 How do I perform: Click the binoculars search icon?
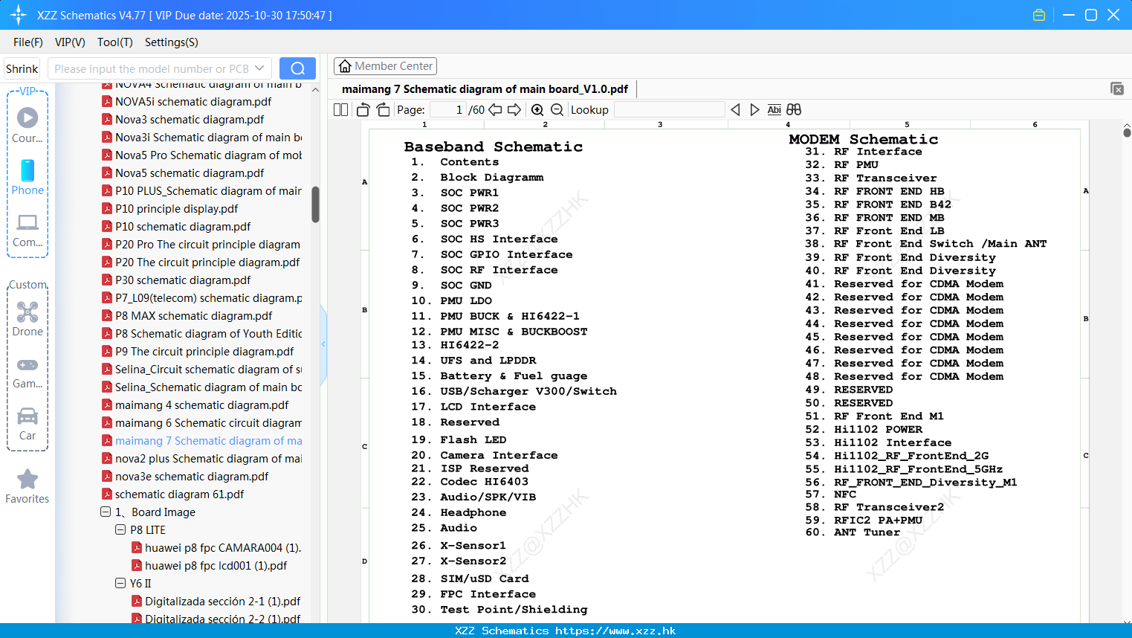(x=794, y=109)
